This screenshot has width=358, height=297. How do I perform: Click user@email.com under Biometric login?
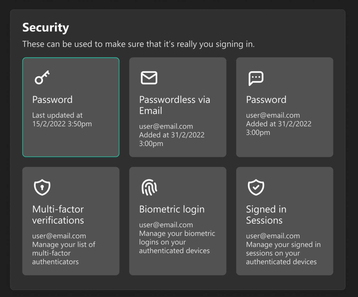coord(166,225)
